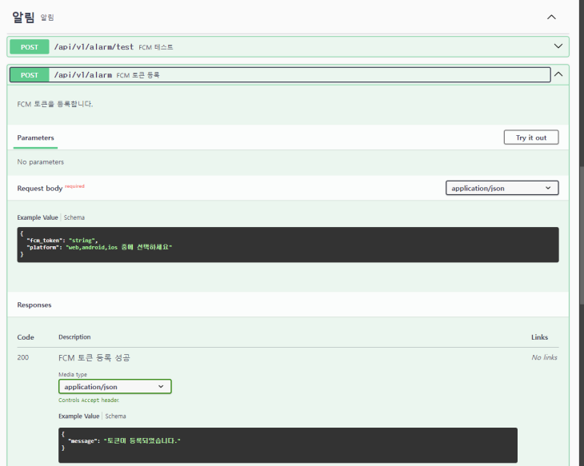Click the 알림 tag heading
This screenshot has width=584, height=466.
click(x=24, y=17)
